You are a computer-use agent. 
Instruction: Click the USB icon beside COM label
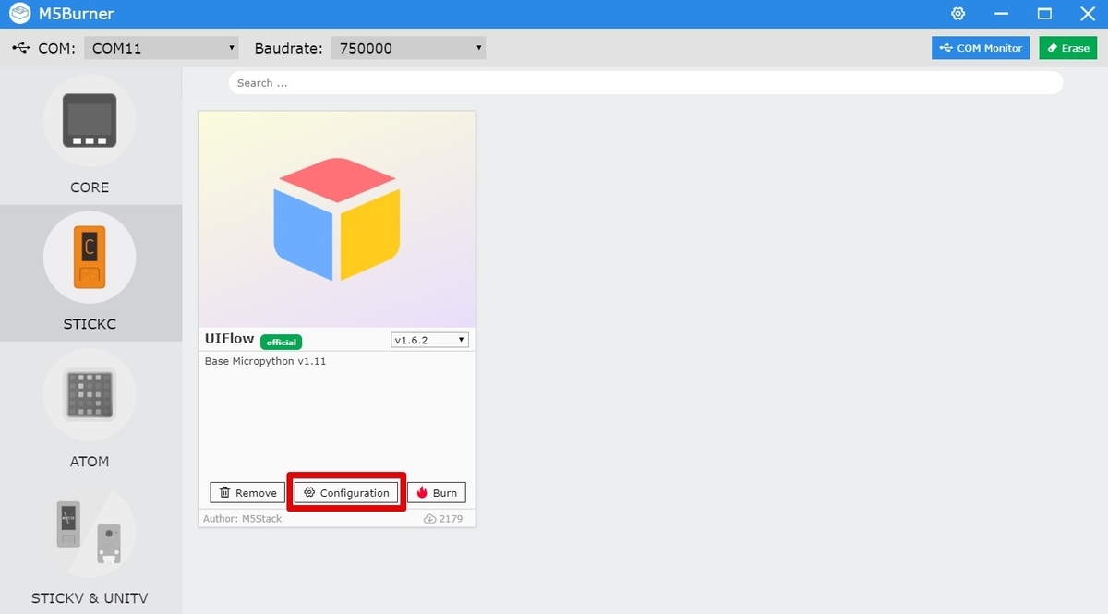(x=21, y=48)
